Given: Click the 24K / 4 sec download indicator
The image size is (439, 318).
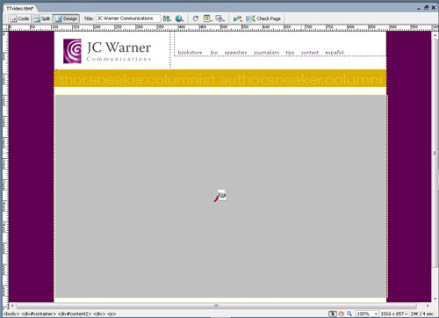Looking at the screenshot, I should [421, 314].
